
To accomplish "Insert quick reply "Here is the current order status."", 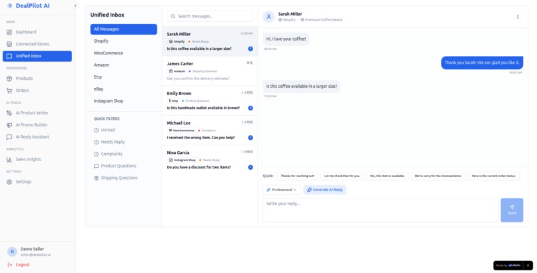I will 494,176.
